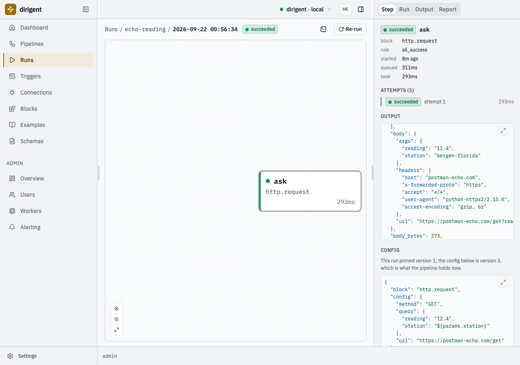Click the Dashboard home icon
Screen dimensions: 520x365
coord(12,28)
